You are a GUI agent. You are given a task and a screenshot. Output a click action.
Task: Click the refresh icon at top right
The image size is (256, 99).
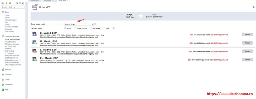[x=253, y=7]
